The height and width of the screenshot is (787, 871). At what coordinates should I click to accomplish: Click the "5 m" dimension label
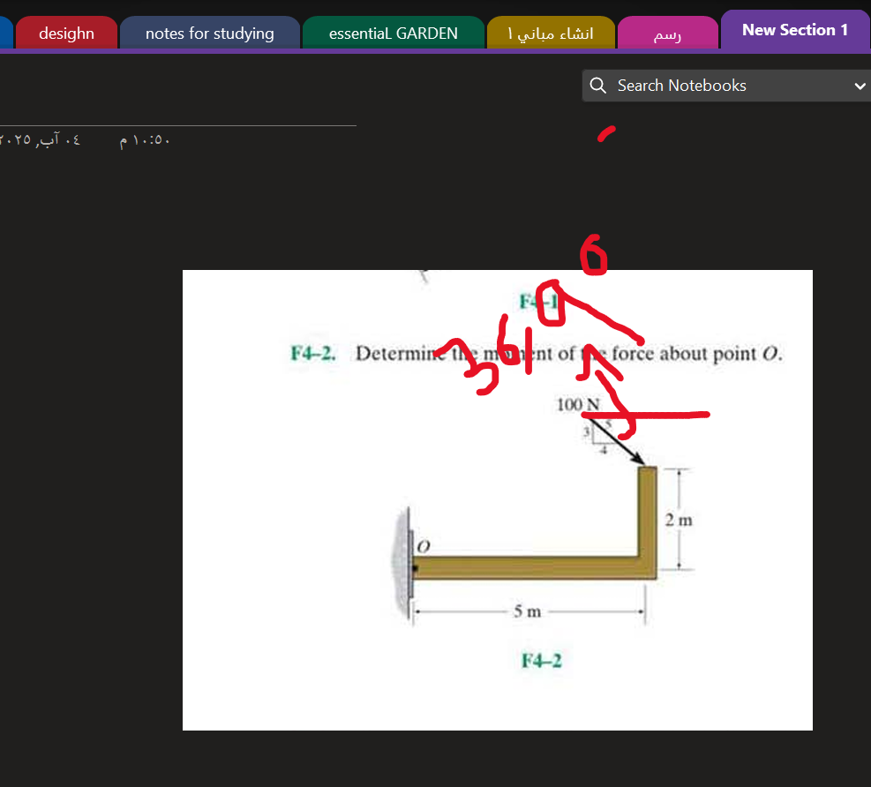point(527,609)
